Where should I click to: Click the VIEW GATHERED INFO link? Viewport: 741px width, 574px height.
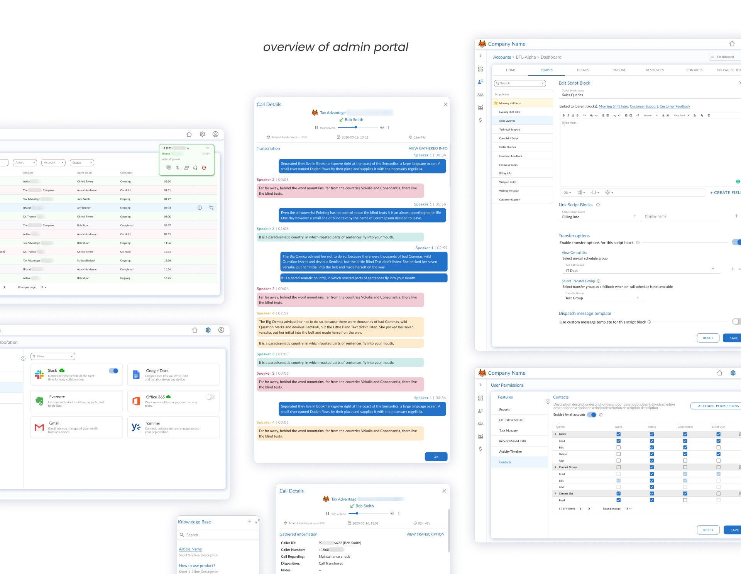(428, 148)
